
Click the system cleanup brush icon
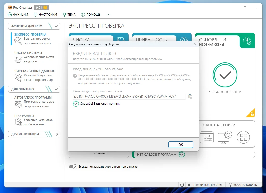click(18, 59)
